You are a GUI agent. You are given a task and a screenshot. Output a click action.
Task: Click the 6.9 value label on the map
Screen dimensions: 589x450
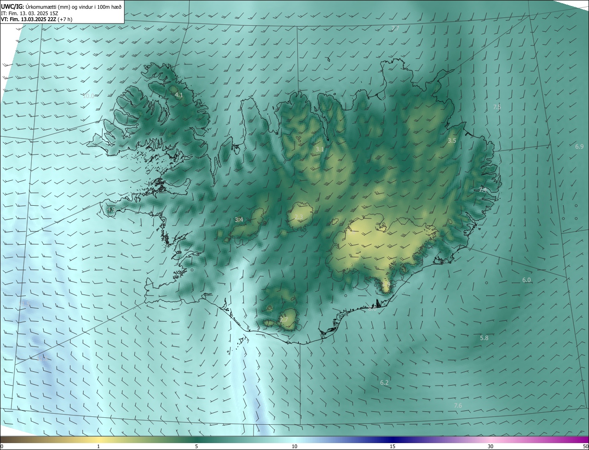tap(579, 147)
